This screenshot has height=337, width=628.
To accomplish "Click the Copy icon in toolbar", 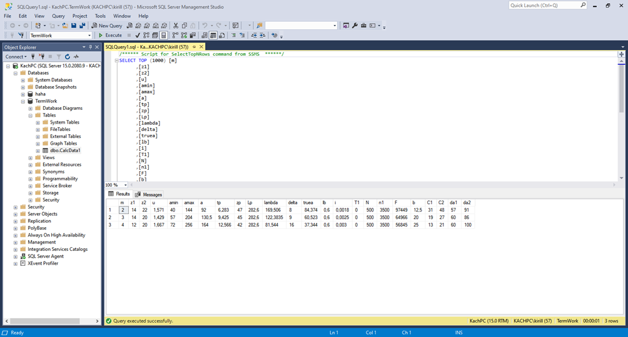I will tap(185, 25).
